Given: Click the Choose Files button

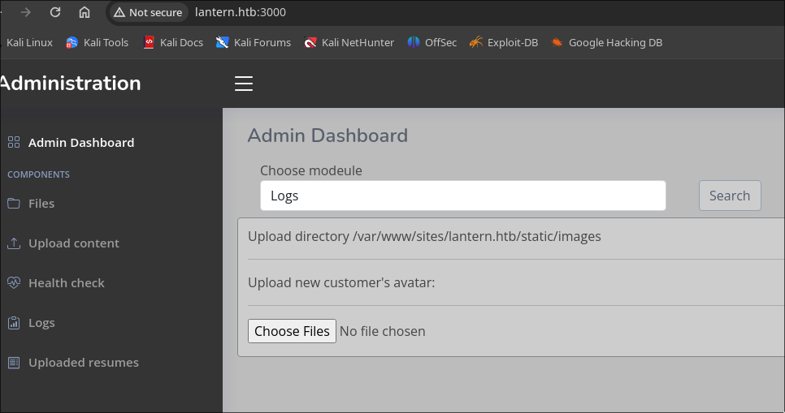Looking at the screenshot, I should pos(292,331).
